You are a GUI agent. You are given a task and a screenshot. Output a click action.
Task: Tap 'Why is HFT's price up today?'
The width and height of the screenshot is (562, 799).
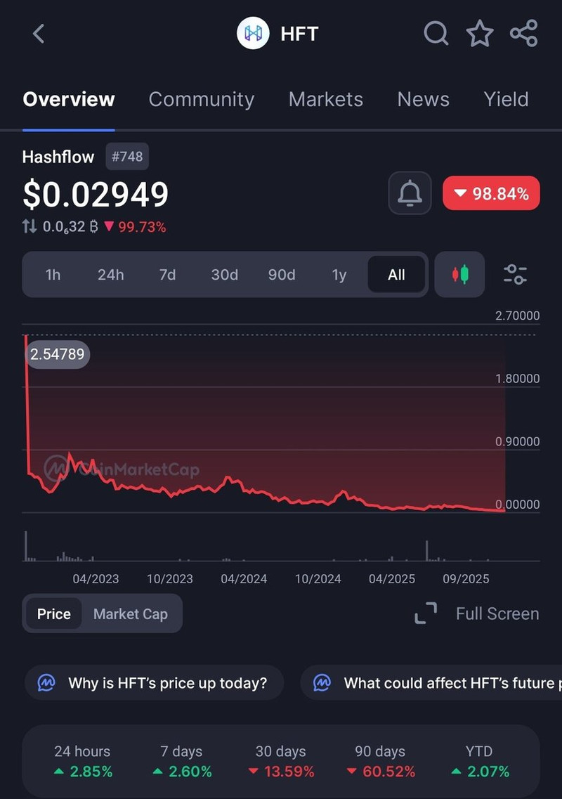coord(155,682)
